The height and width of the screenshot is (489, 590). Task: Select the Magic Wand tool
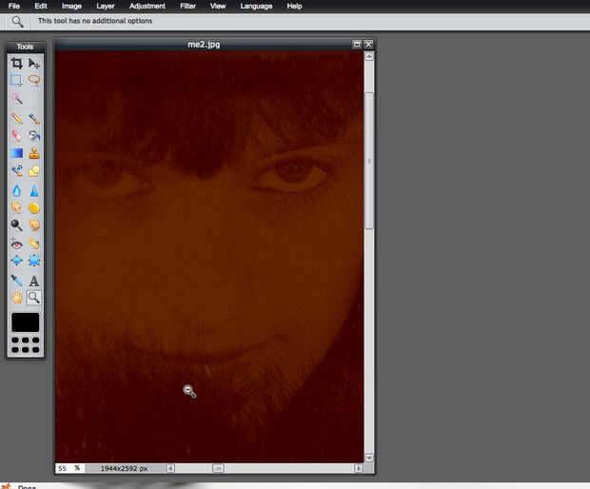coord(16,99)
